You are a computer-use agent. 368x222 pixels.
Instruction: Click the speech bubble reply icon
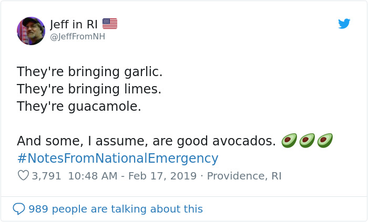19,209
